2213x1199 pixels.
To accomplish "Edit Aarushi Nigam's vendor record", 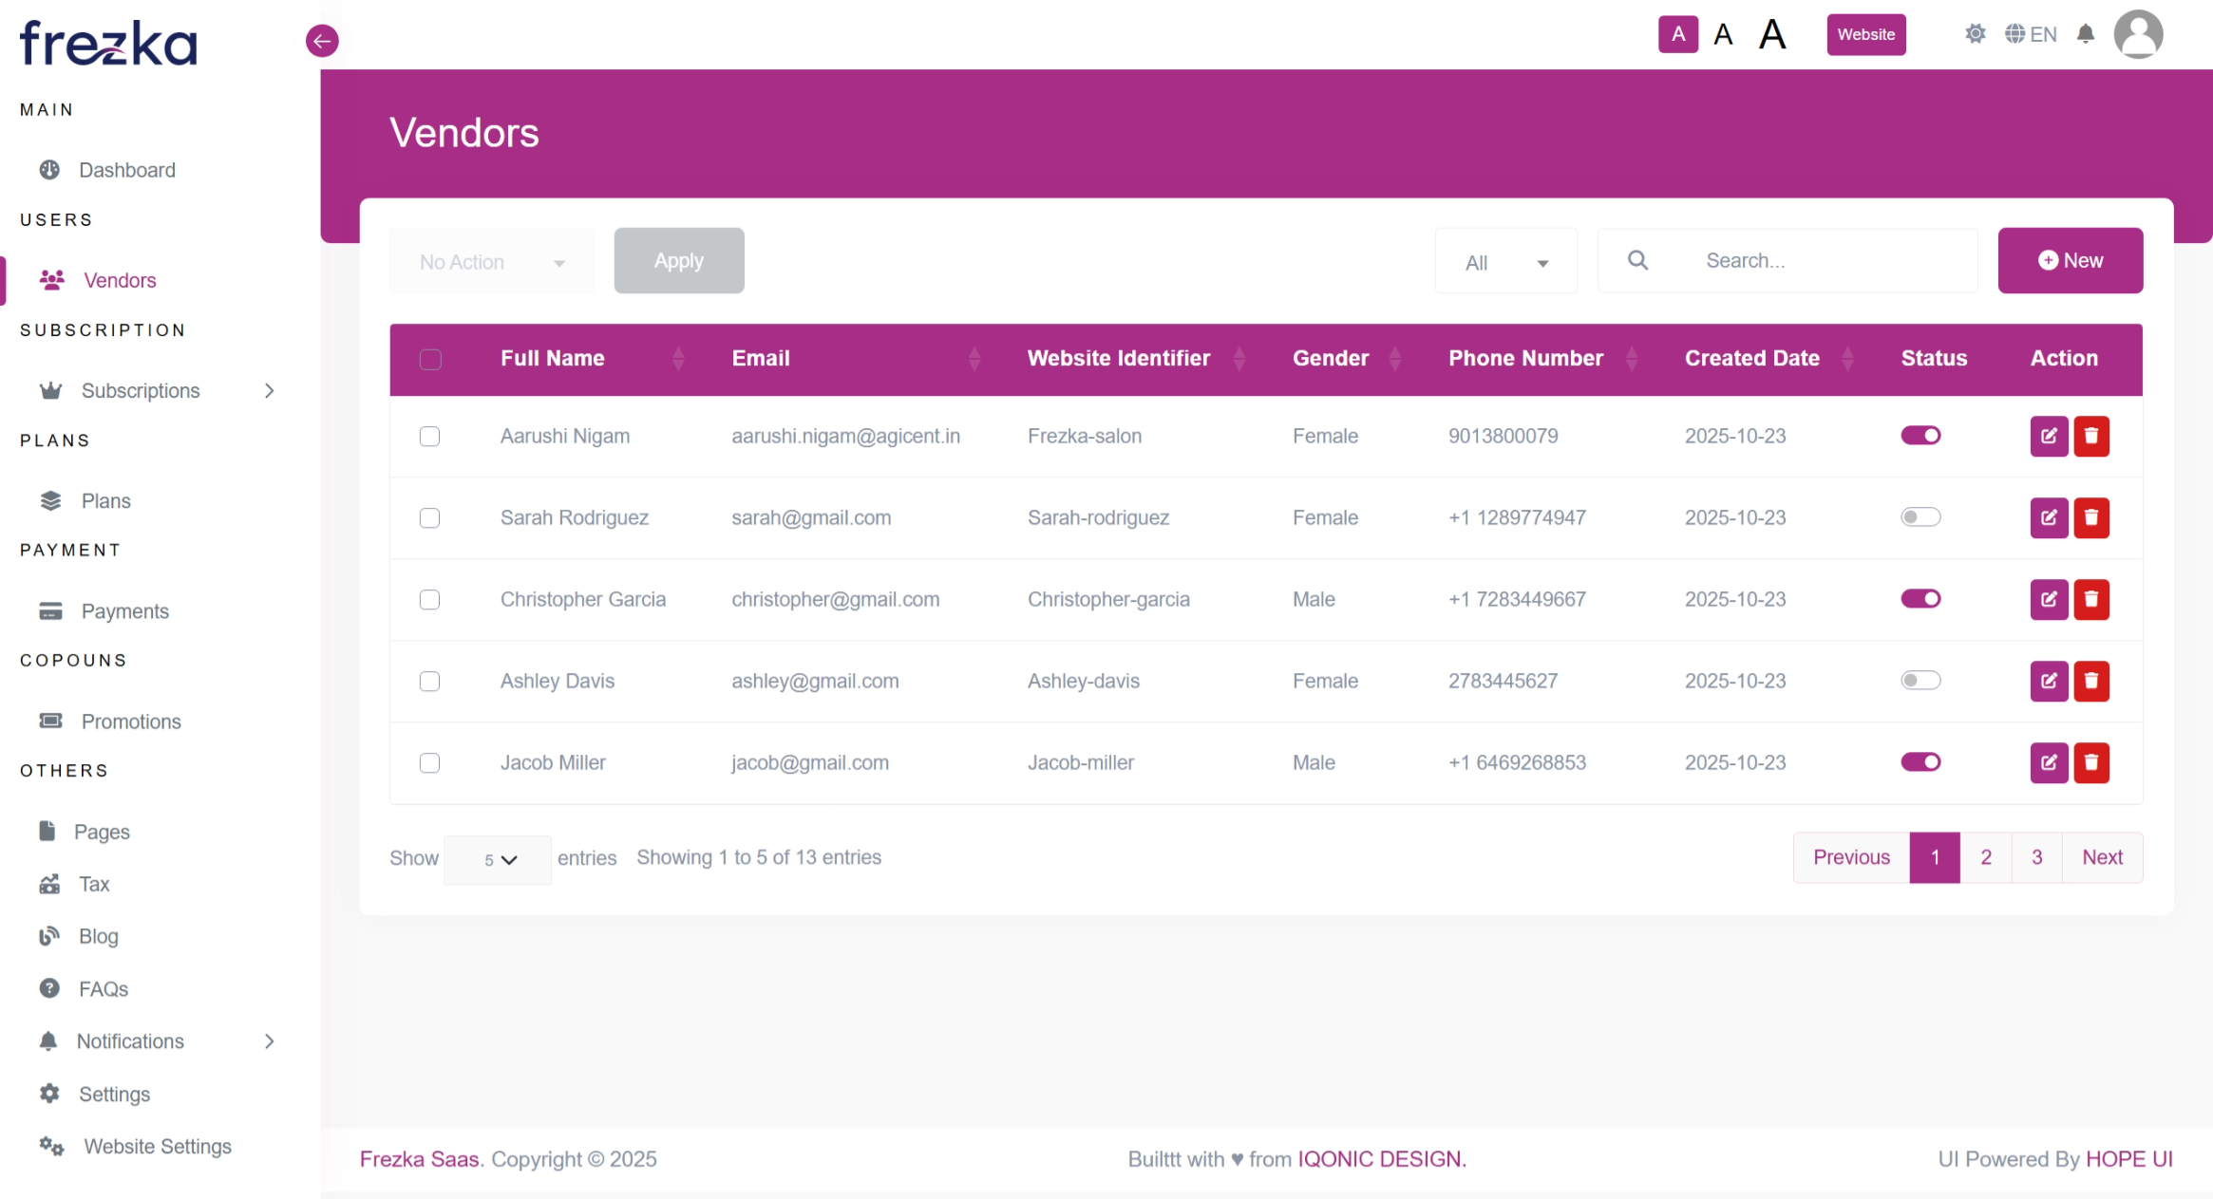I will (x=2049, y=437).
